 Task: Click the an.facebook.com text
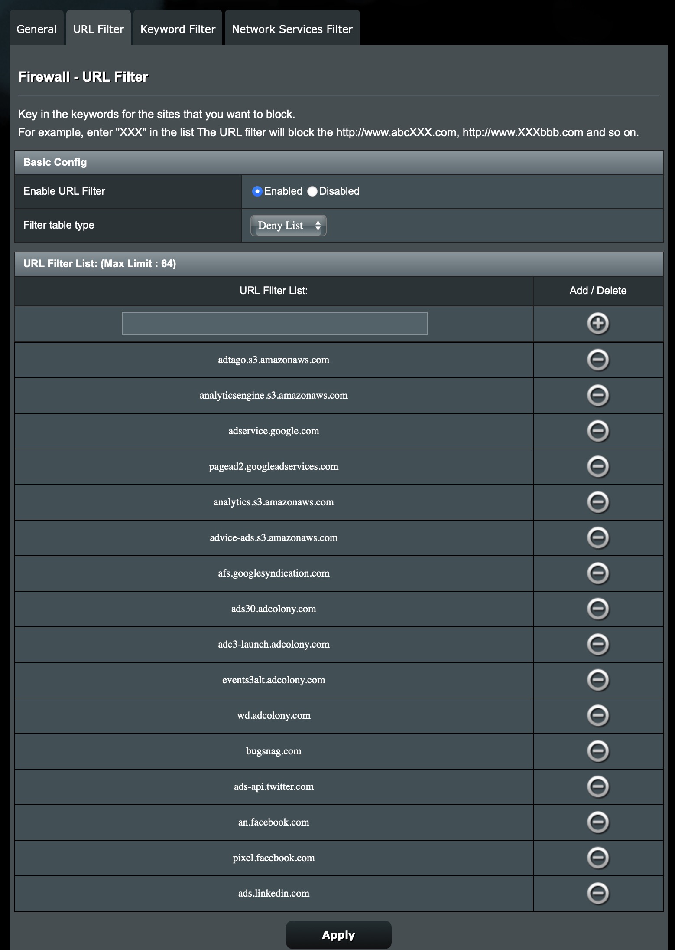(x=273, y=822)
